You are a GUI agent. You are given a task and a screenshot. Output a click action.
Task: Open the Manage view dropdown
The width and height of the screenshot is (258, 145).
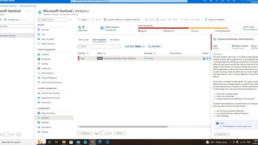pos(13,20)
